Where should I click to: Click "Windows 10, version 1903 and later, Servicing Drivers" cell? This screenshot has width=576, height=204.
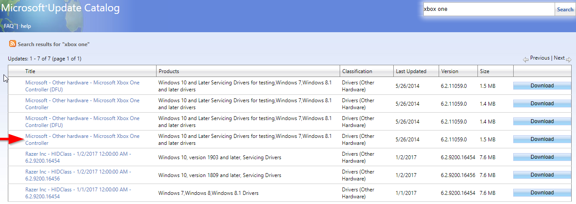tap(220, 157)
